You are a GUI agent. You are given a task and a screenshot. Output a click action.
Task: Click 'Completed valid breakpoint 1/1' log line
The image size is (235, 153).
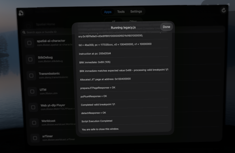pos(98,105)
